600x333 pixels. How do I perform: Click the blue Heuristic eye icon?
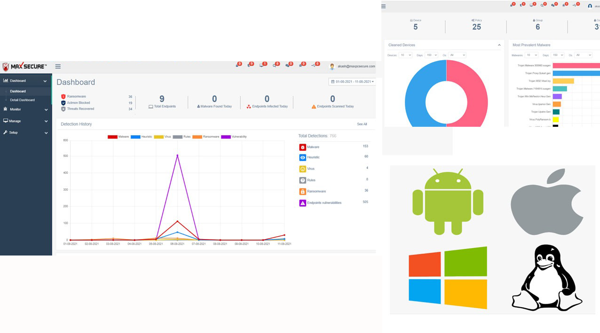coord(303,158)
